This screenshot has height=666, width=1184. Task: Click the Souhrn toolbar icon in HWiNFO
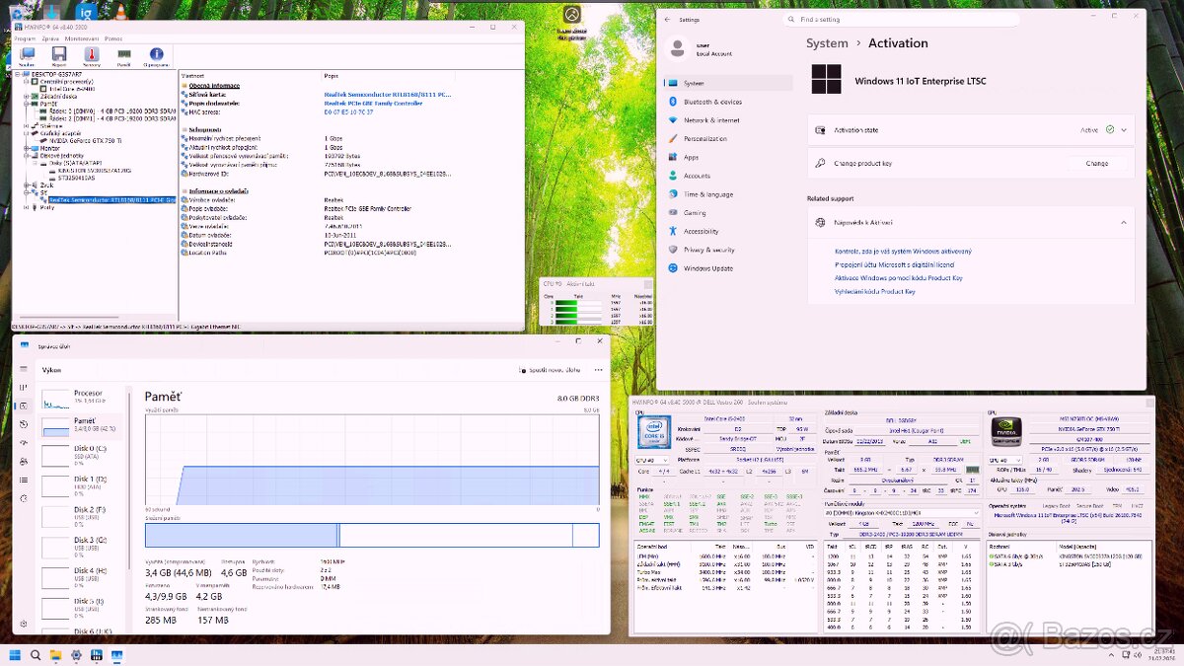pyautogui.click(x=27, y=55)
